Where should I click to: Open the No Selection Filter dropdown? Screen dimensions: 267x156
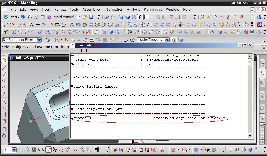[x=39, y=40]
